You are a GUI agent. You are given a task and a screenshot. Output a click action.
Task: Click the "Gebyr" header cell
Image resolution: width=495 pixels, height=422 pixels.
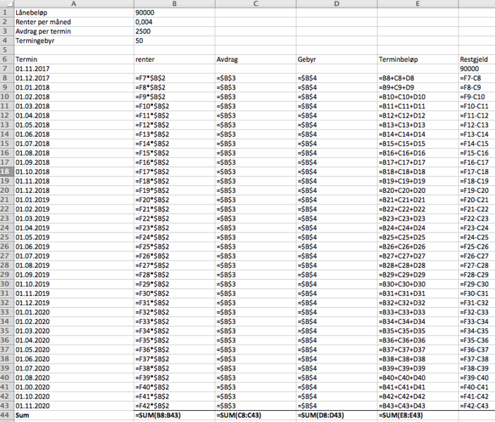337,60
